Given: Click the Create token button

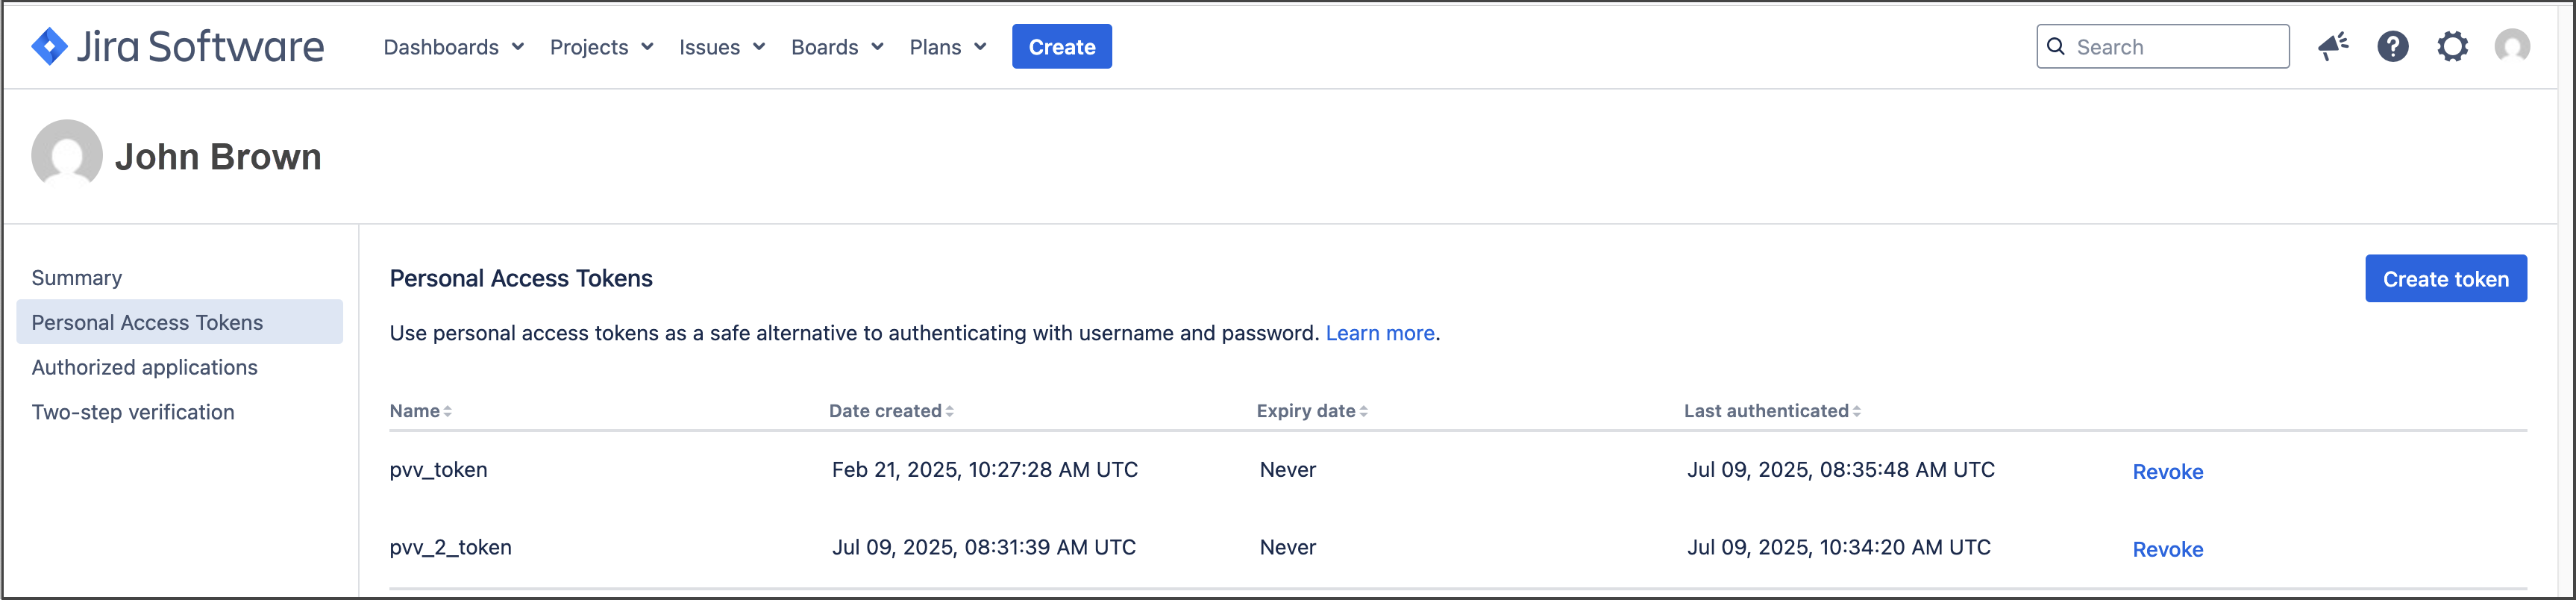Looking at the screenshot, I should point(2445,279).
